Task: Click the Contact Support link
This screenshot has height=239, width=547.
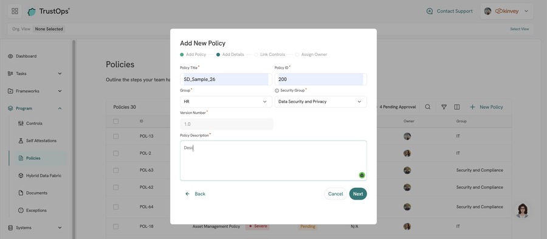Action: [x=455, y=11]
